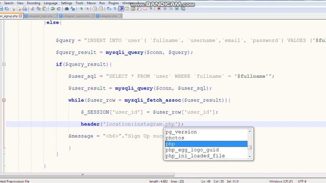Click the Zoom In toolbar icon
The width and height of the screenshot is (326, 183).
click(81, 9)
